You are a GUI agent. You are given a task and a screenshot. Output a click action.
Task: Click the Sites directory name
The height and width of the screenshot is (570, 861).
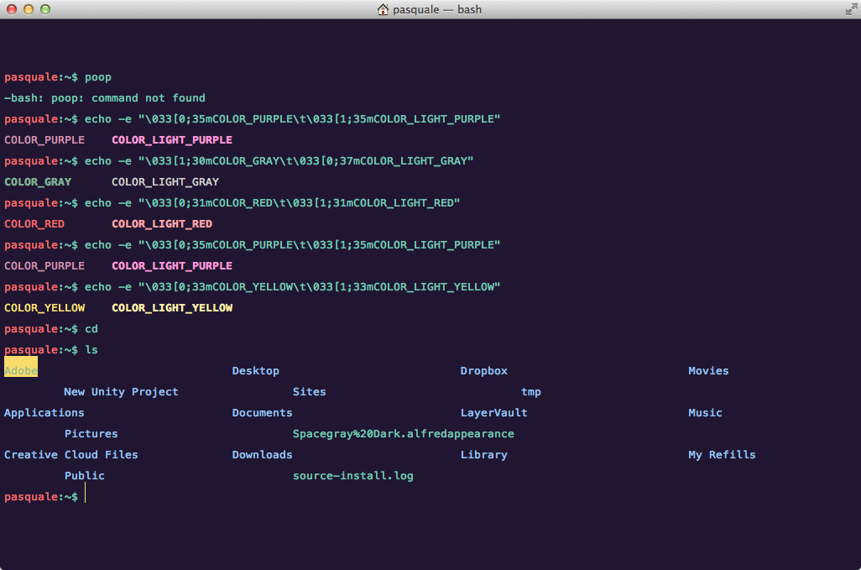click(x=309, y=392)
